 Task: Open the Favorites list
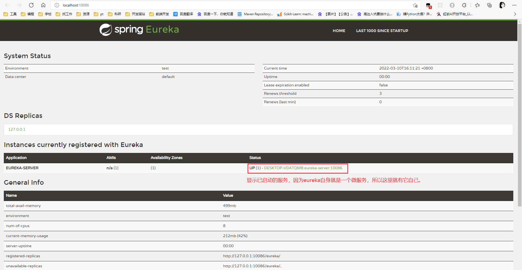[477, 5]
